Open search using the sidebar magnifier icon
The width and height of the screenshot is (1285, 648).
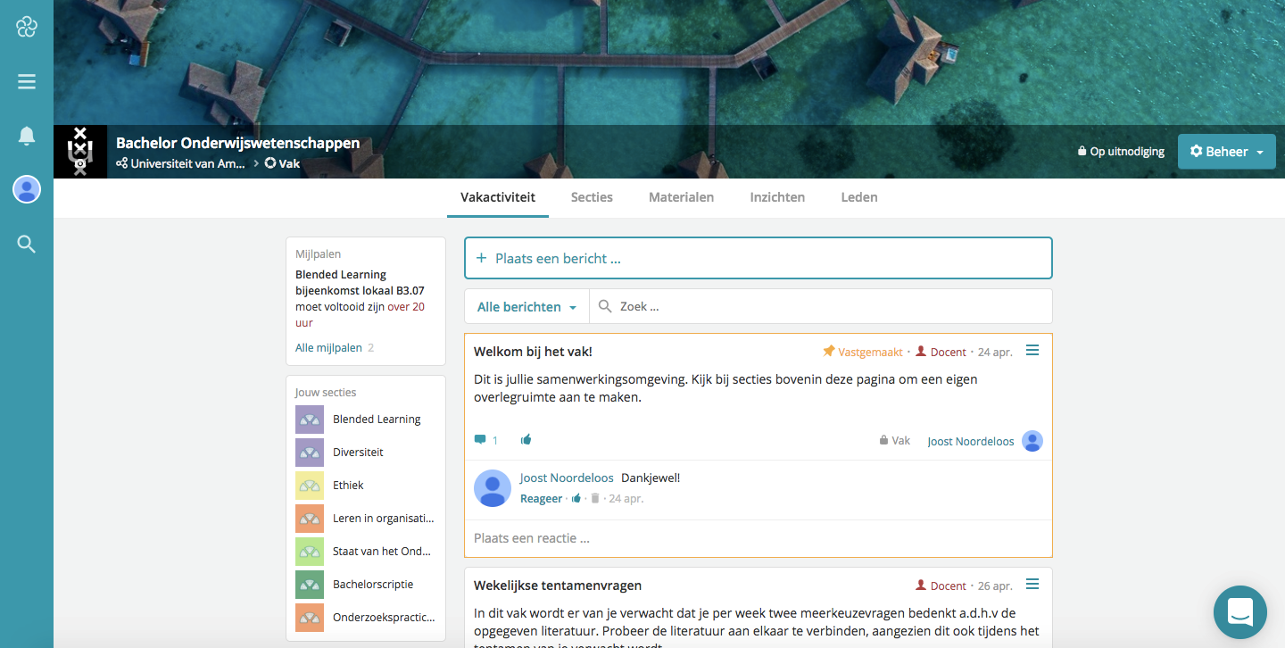26,244
